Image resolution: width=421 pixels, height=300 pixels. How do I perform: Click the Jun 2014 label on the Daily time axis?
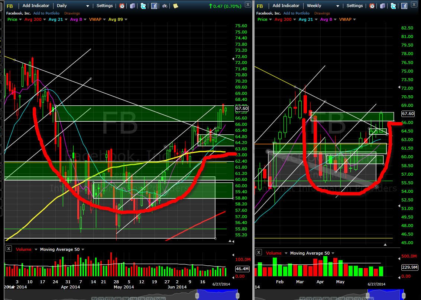pyautogui.click(x=177, y=287)
